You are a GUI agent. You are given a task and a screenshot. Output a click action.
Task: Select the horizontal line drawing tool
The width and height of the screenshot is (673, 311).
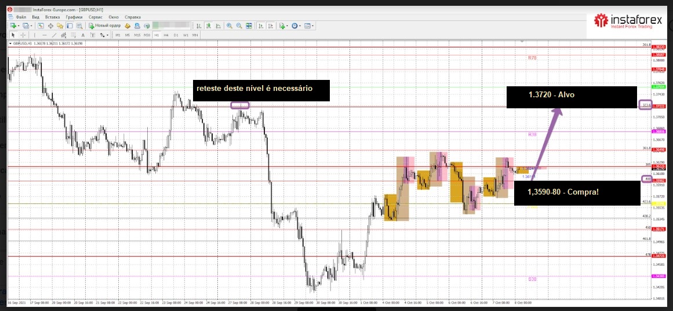click(x=43, y=35)
